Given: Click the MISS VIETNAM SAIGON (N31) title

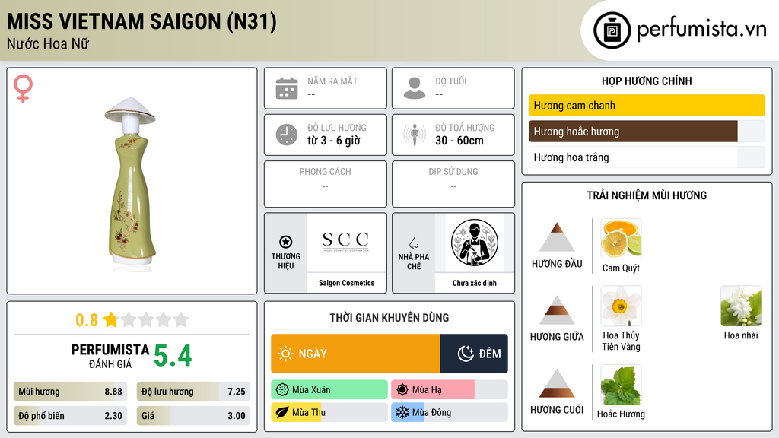Looking at the screenshot, I should [141, 22].
